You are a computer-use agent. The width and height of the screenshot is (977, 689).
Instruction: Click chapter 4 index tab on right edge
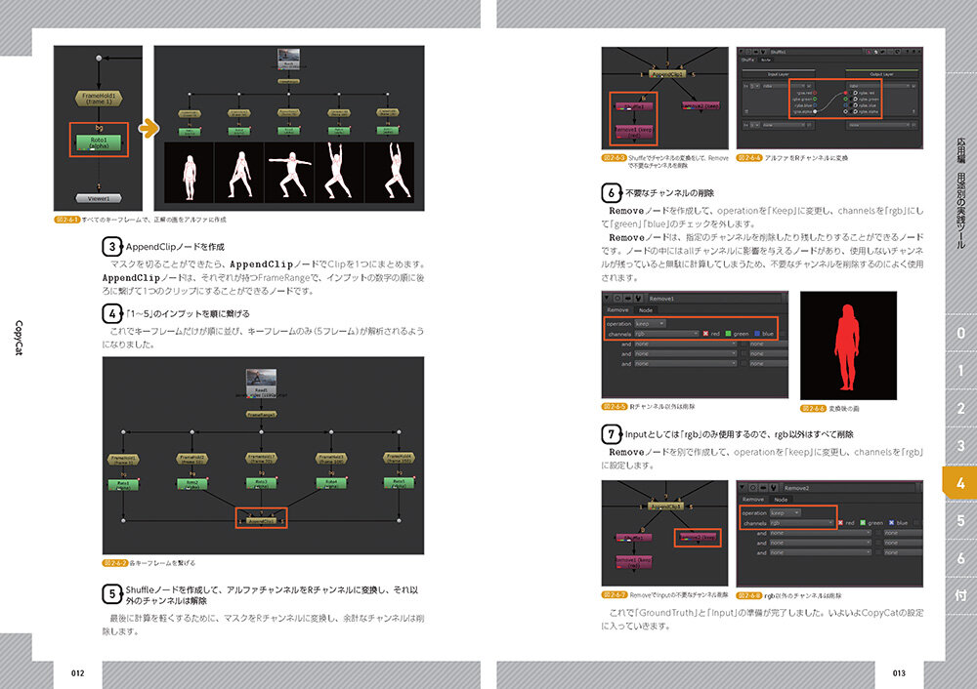[960, 483]
